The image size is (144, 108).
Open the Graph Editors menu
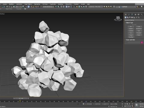(x=28, y=4)
